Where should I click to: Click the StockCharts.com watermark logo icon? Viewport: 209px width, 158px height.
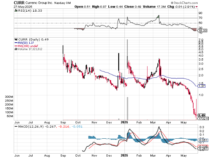172,3
